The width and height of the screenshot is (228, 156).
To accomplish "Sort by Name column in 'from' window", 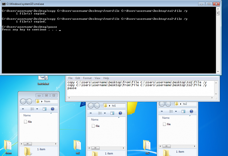I will (27, 115).
